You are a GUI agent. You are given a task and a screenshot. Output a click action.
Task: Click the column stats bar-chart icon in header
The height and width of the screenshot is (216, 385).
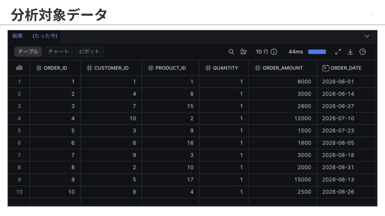(x=19, y=68)
